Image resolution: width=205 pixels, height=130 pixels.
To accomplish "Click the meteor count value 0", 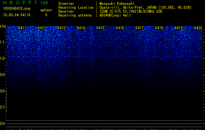I will point(46,15).
